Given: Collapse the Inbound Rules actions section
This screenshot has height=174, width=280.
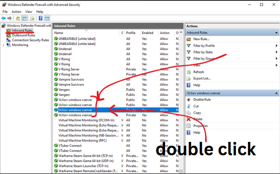Looking at the screenshot, I should pos(276,33).
